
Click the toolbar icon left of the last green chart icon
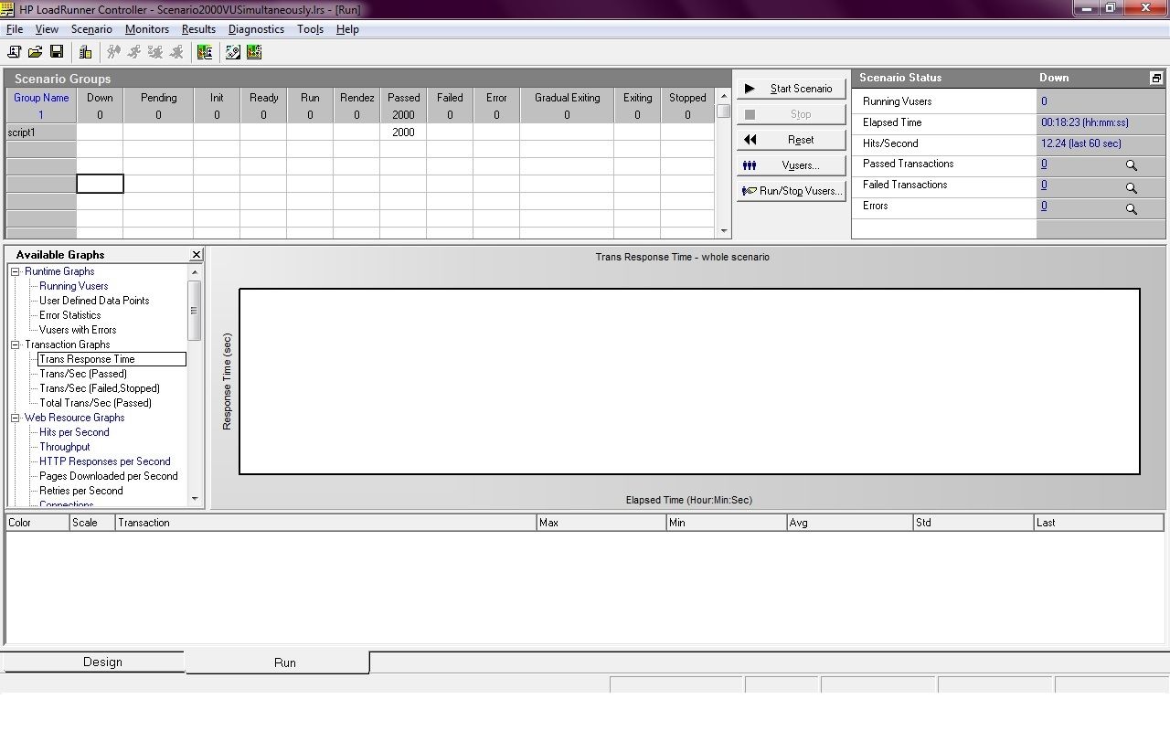pyautogui.click(x=233, y=52)
